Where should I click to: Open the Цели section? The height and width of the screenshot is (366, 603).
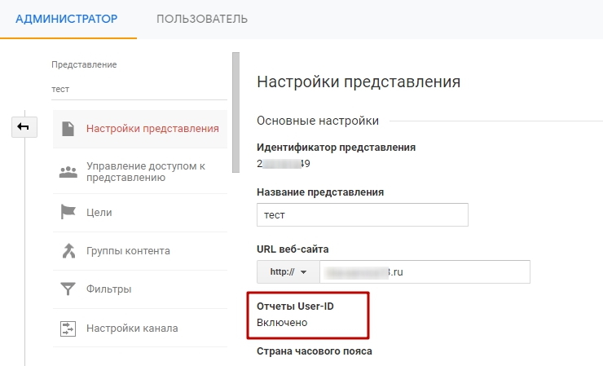(140, 213)
